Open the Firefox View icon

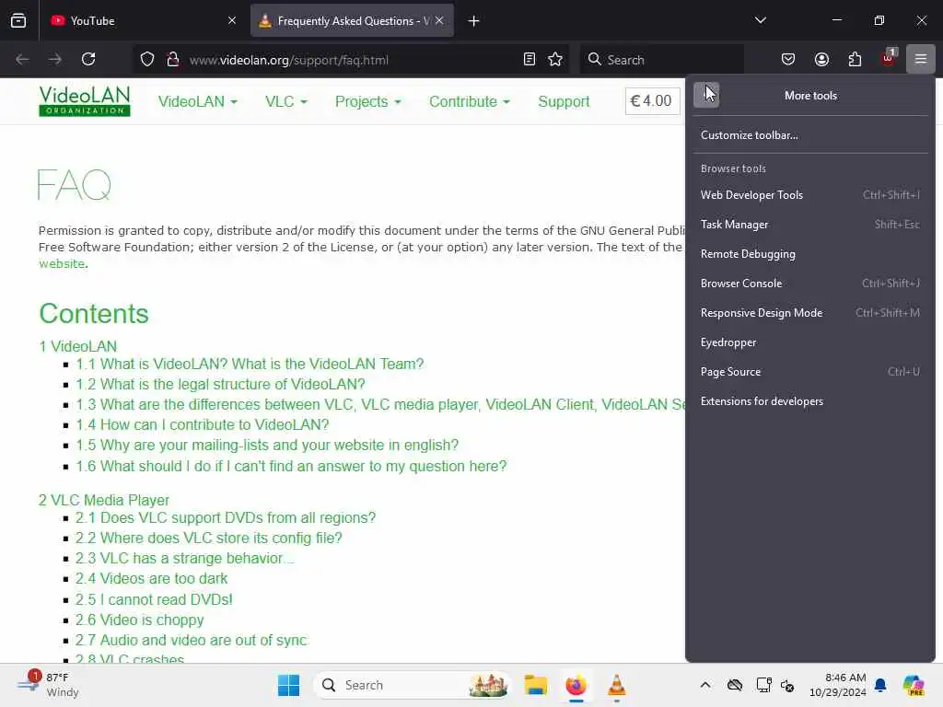click(x=18, y=21)
